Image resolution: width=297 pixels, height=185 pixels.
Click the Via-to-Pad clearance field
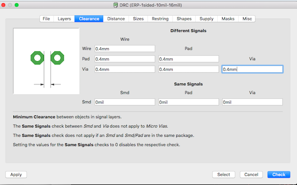189,69
